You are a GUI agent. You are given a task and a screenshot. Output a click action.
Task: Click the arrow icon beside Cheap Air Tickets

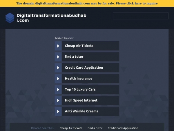pos(58,46)
